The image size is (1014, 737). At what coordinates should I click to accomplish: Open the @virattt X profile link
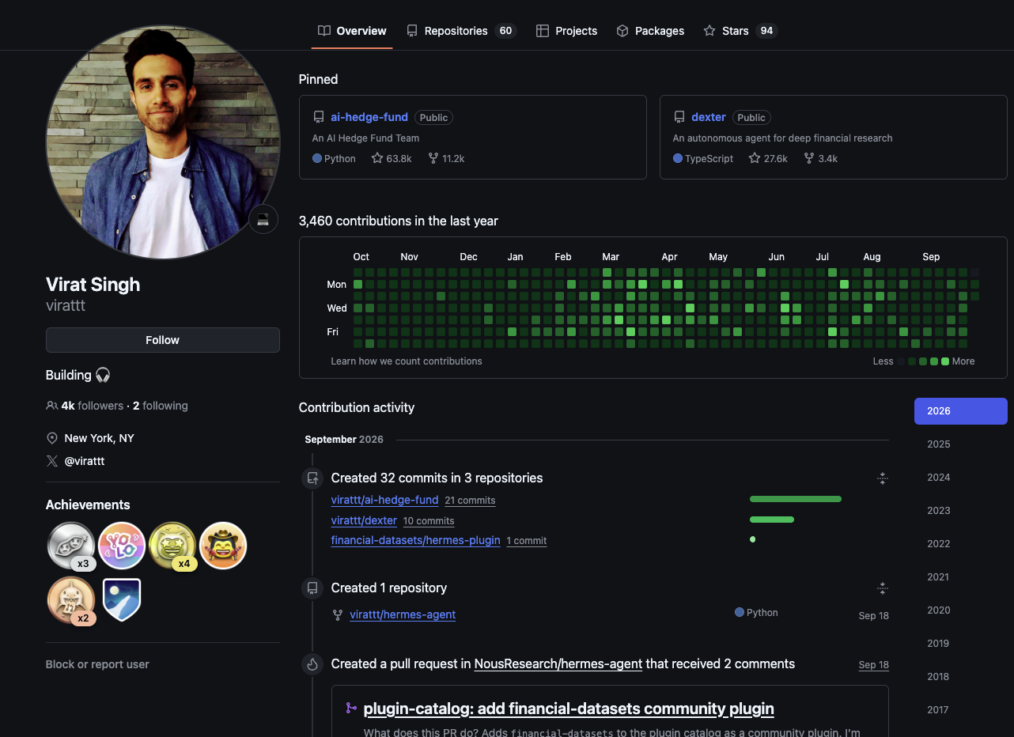(x=85, y=461)
